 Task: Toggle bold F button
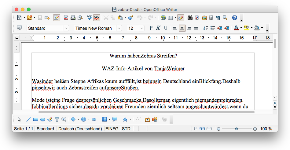point(152,28)
